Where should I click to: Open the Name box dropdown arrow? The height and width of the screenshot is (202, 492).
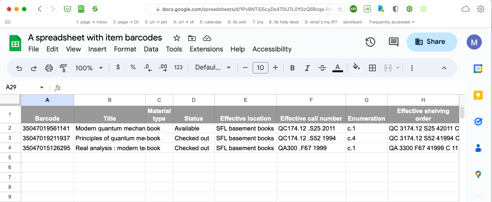[x=42, y=87]
